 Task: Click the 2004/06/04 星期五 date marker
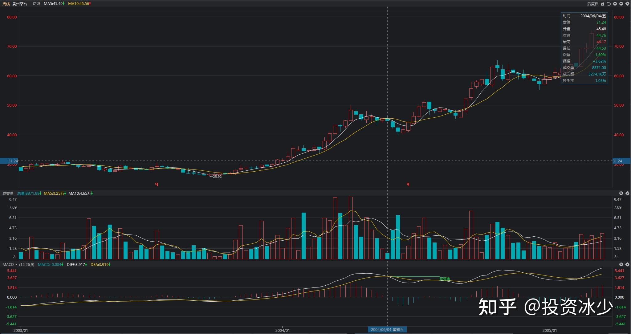pos(387,329)
